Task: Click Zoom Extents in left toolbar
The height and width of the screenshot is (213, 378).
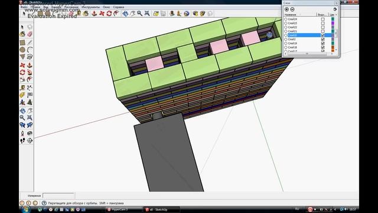Action: tap(30, 118)
